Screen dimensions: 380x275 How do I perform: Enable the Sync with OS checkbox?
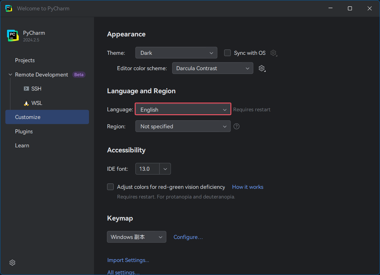tap(227, 53)
